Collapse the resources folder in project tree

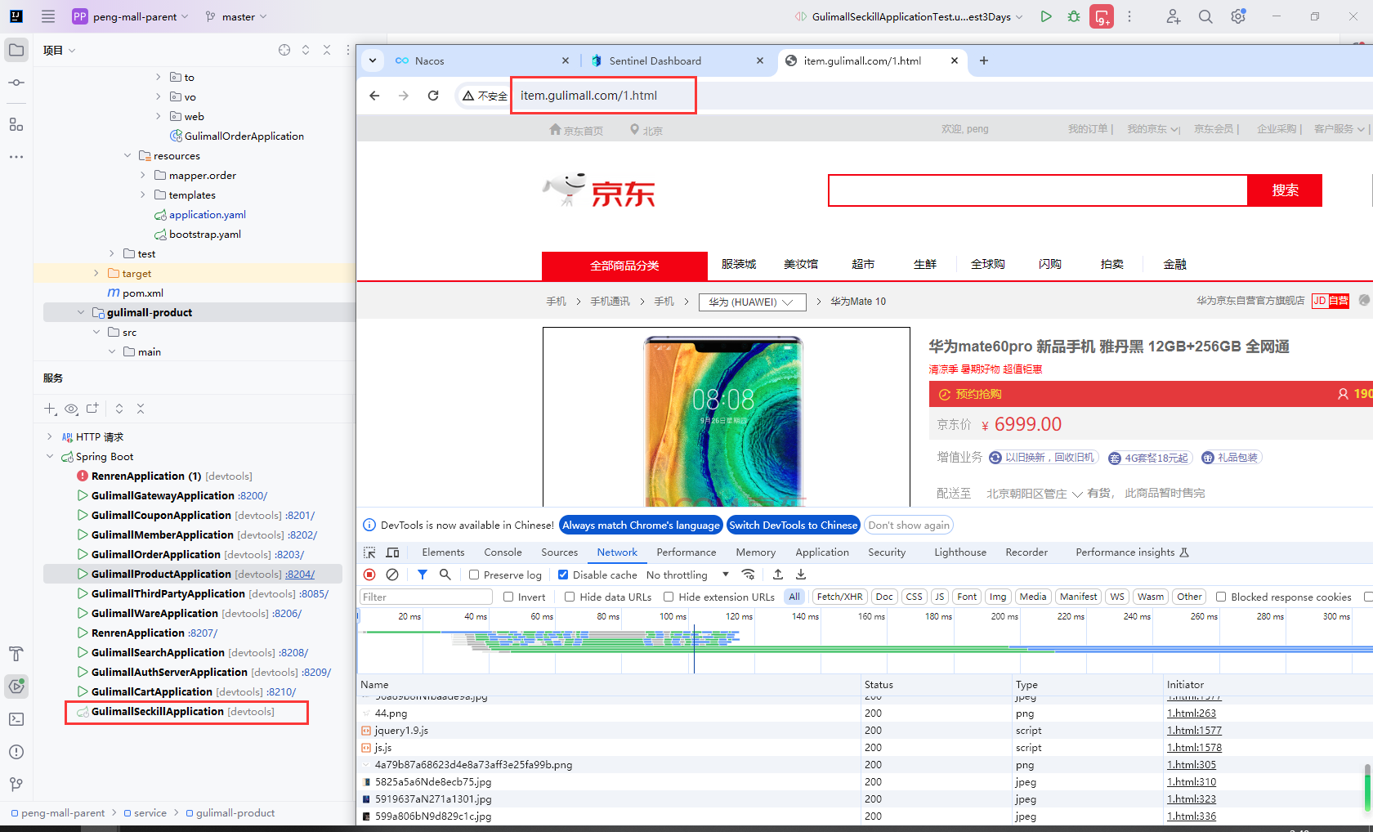tap(127, 155)
